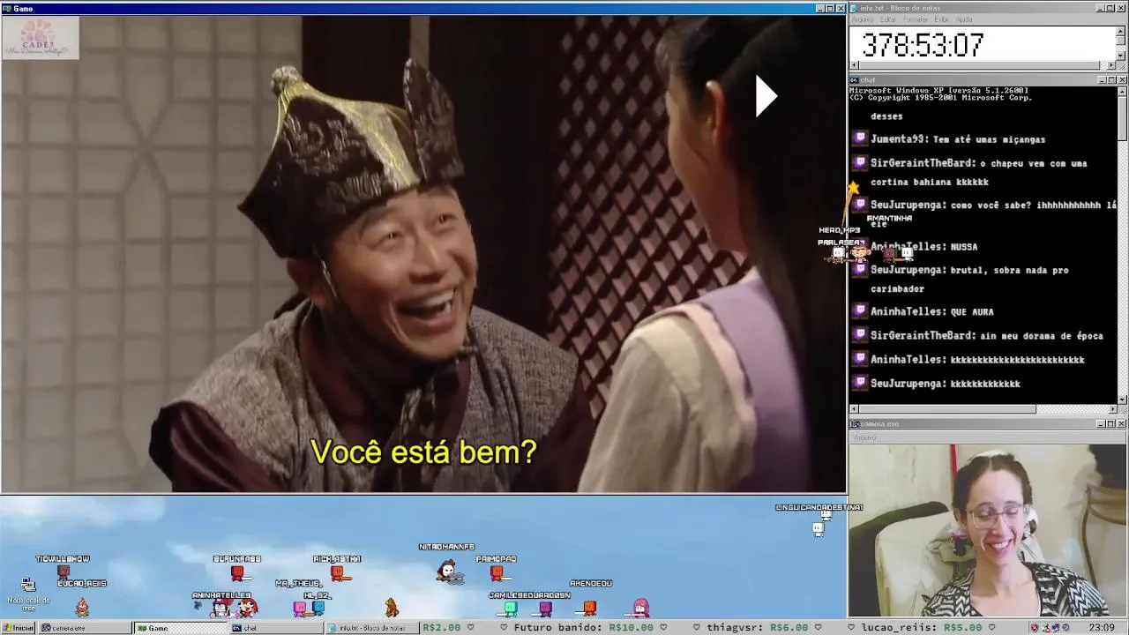Click the Notepad horizontal scroll left arrow
Screen dimensions: 1129x635
point(854,65)
